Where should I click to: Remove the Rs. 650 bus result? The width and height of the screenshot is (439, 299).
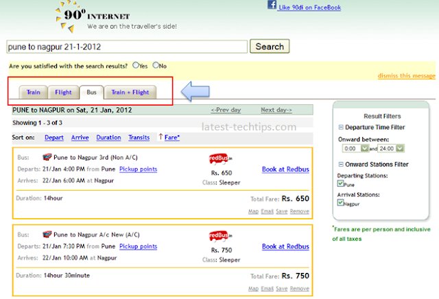tap(300, 211)
